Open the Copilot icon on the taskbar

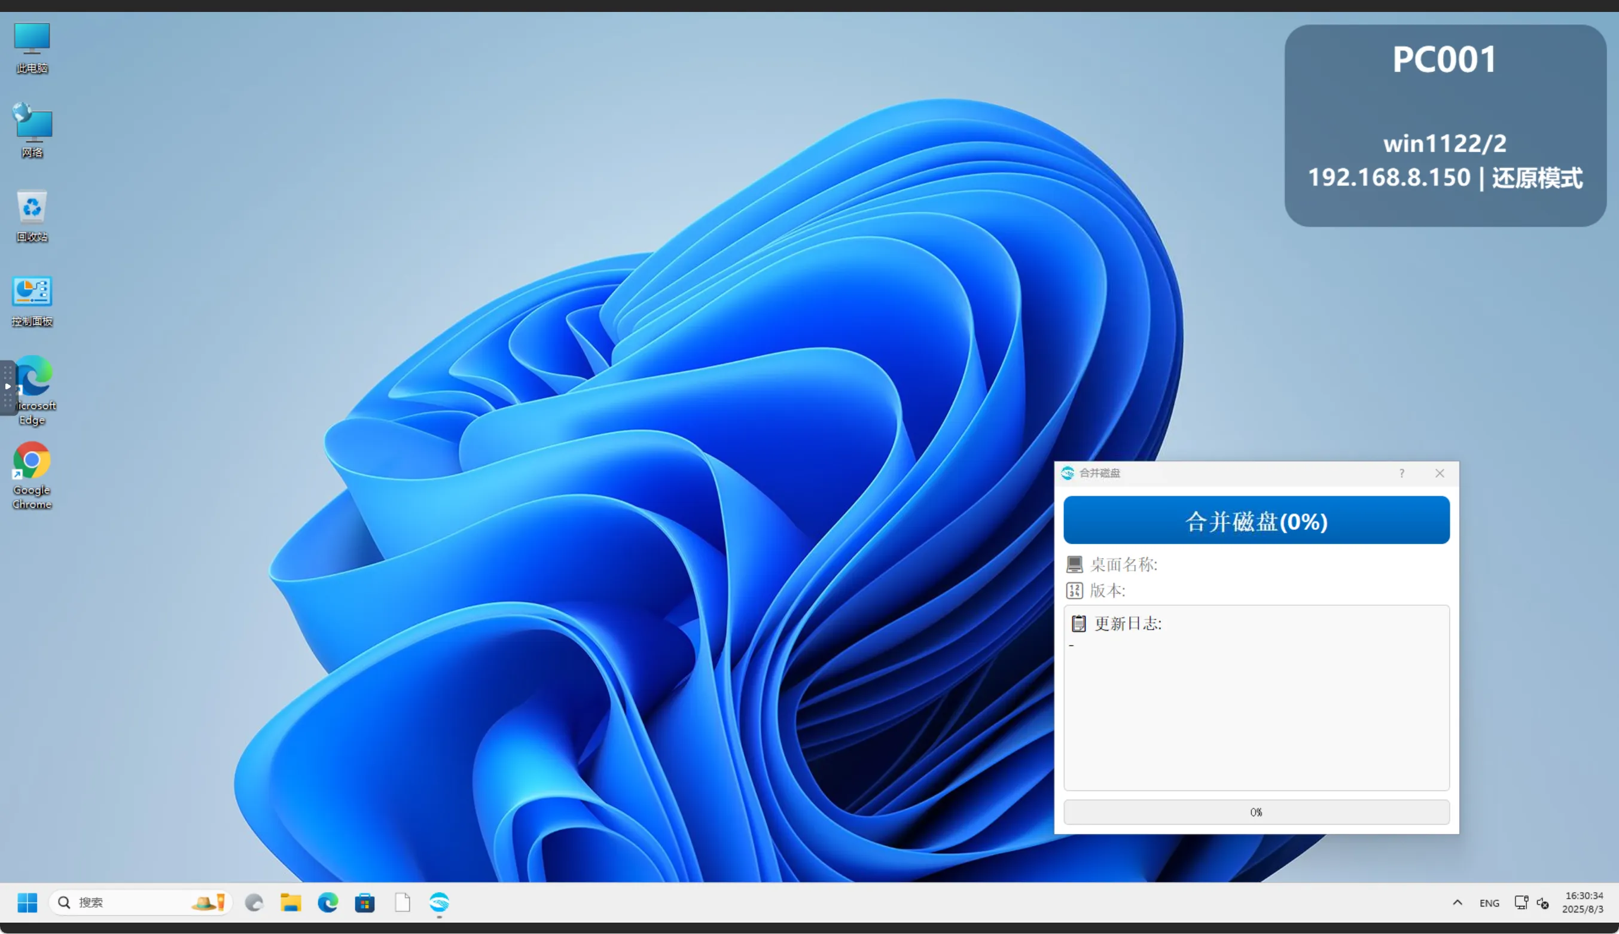254,902
